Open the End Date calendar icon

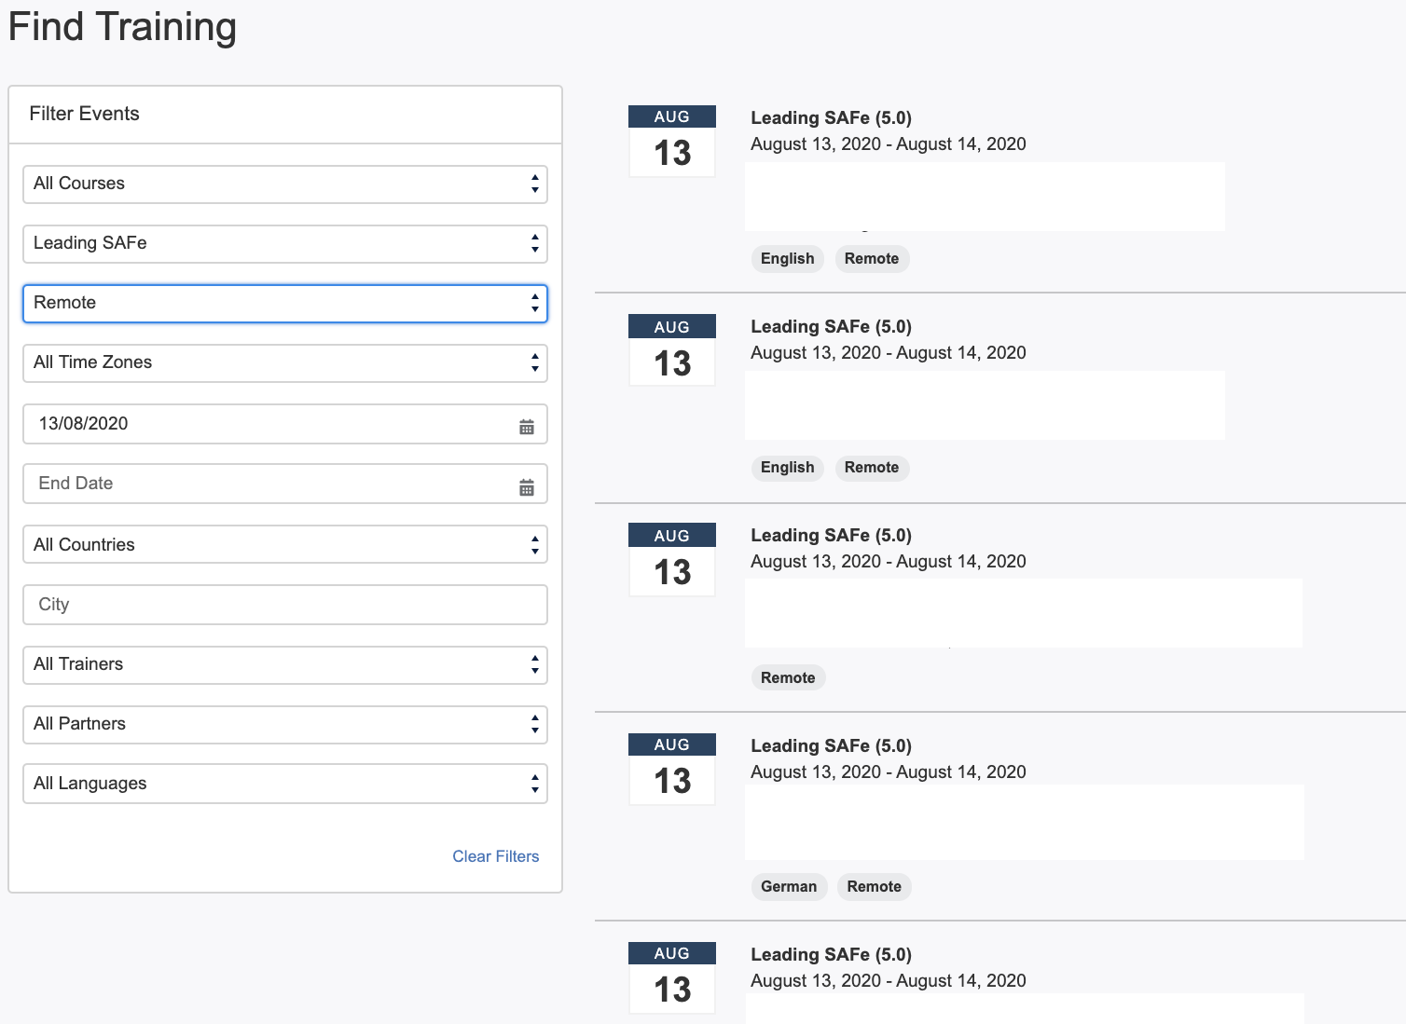(527, 487)
